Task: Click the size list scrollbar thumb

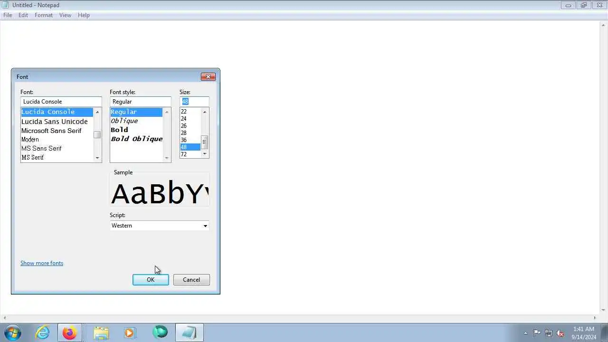Action: [205, 142]
